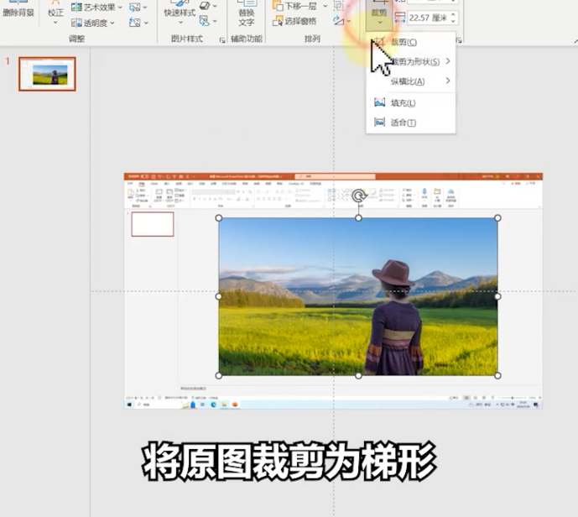Click the crop icon next to 裁剪(C)

pos(379,42)
